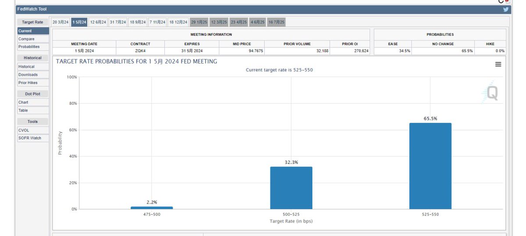The image size is (526, 236).
Task: Click the 270,624 prior OI cell
Action: coord(350,51)
